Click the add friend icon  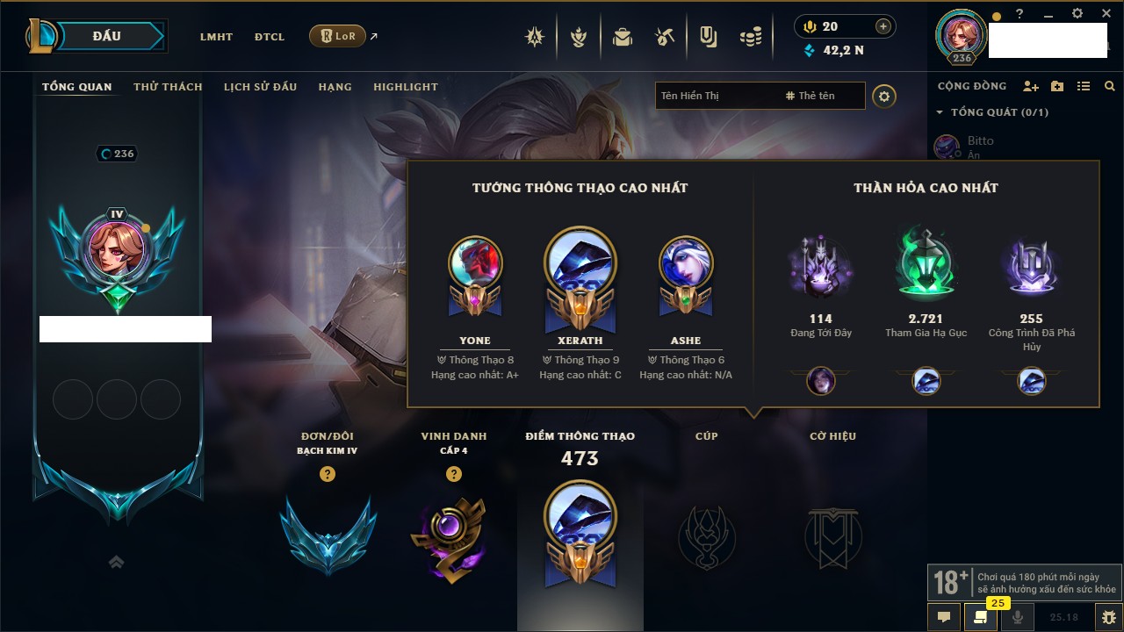(x=1031, y=86)
